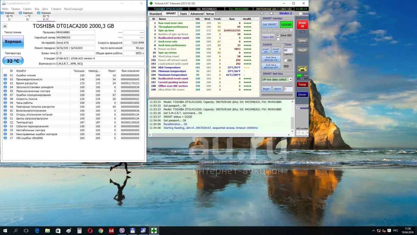Launch Opera browser from taskbar
The width and height of the screenshot is (417, 235).
(x=90, y=231)
